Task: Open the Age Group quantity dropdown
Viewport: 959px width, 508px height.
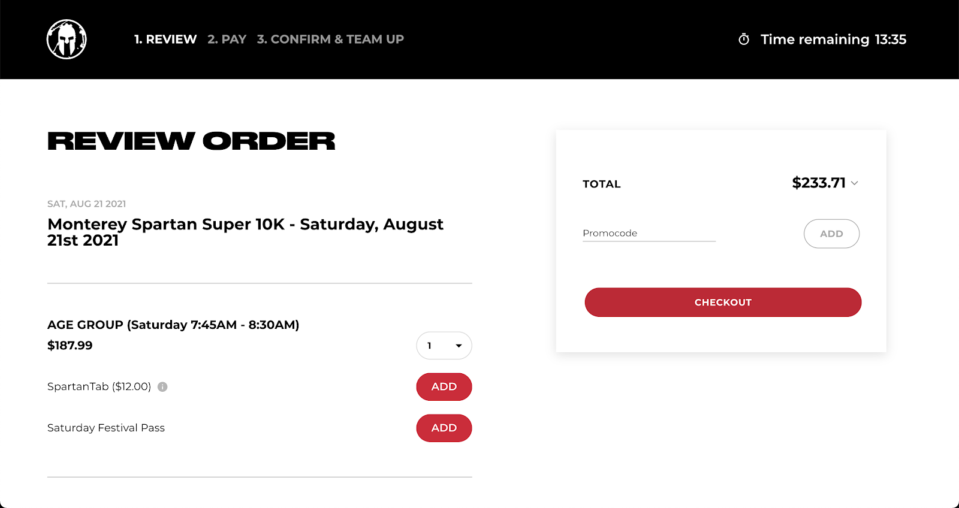Action: click(444, 346)
